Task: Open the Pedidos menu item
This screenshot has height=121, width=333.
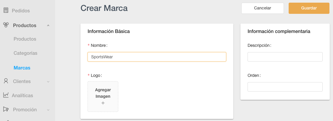Action: (21, 11)
